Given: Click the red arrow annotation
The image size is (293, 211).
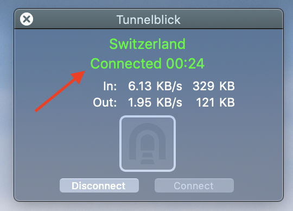Looking at the screenshot, I should point(60,91).
